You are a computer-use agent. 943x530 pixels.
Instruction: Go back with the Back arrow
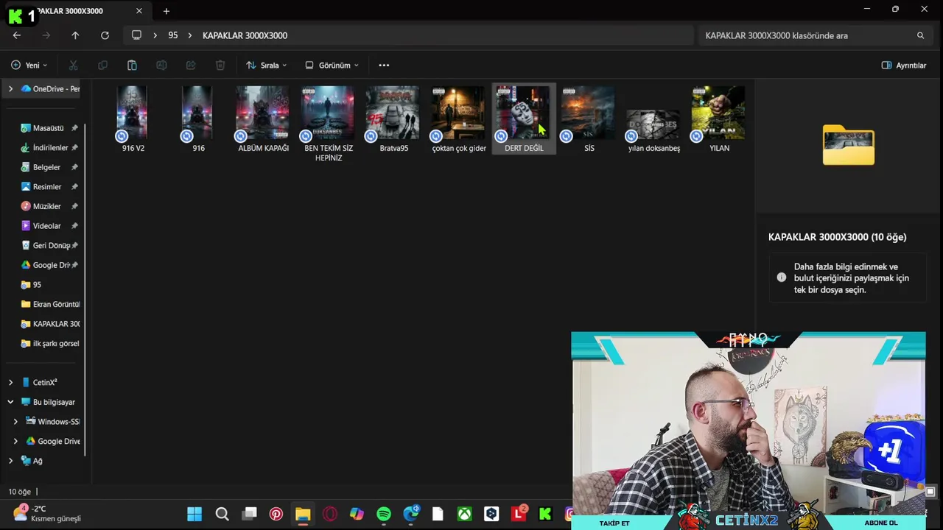(x=17, y=35)
